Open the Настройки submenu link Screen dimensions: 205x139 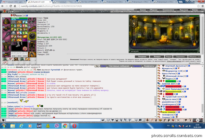coord(197,12)
